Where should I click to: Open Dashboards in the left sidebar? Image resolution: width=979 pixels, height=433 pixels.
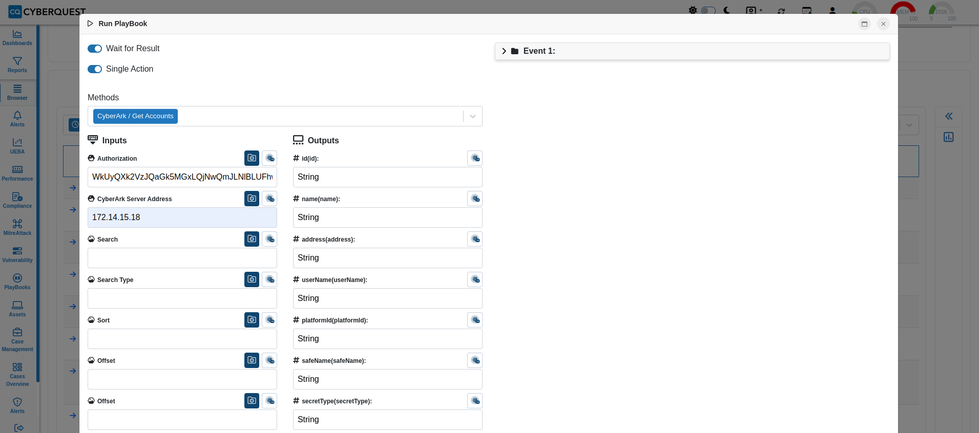click(17, 38)
